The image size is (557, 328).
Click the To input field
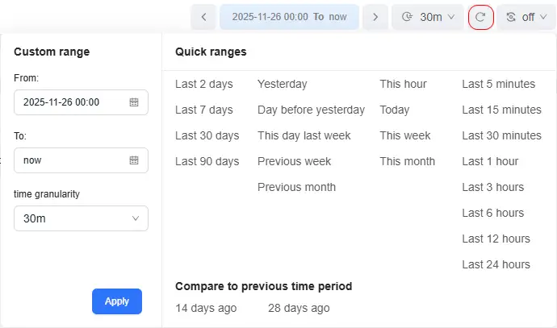click(x=71, y=160)
